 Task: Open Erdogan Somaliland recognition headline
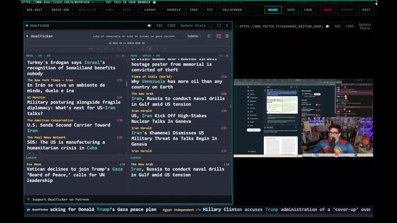[71, 68]
